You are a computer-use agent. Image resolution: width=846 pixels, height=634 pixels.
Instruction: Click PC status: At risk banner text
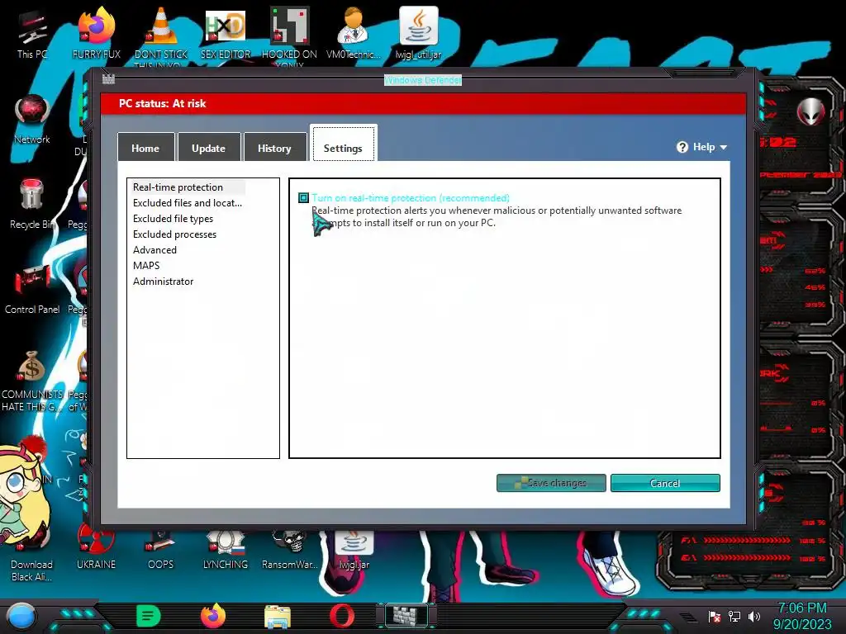coord(163,103)
